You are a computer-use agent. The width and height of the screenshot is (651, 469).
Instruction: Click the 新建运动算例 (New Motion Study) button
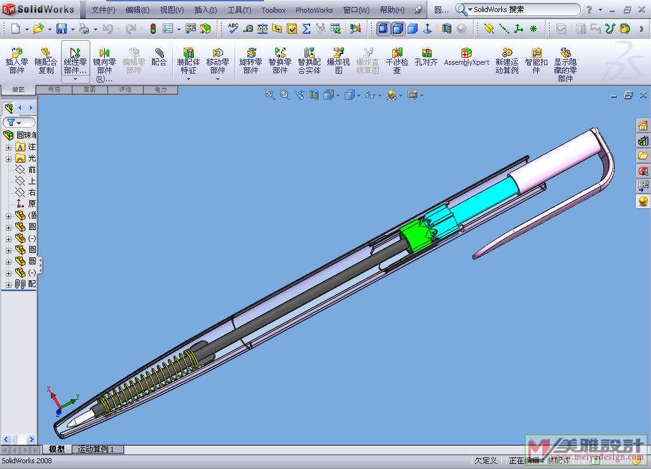coord(507,61)
